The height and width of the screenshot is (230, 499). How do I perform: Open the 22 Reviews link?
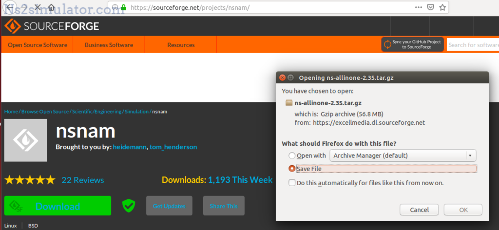point(83,180)
